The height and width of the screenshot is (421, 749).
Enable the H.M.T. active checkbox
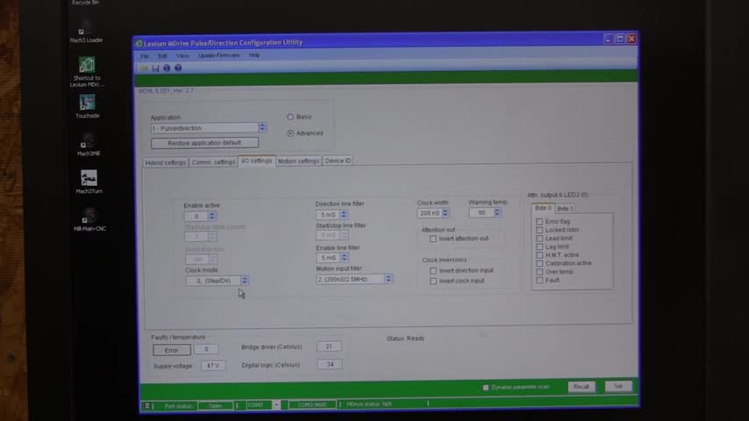coord(539,255)
